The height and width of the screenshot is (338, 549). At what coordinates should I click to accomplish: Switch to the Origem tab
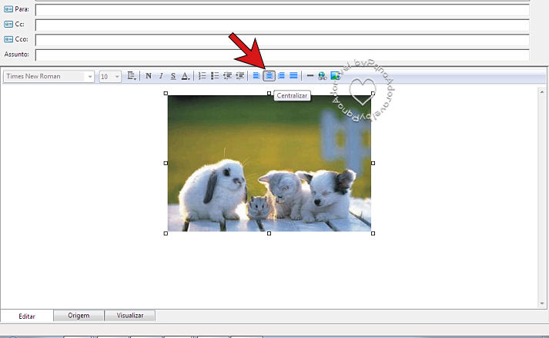[79, 316]
